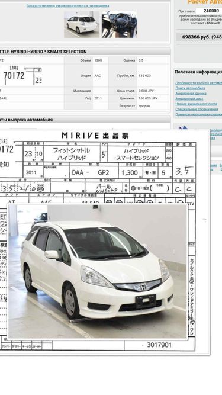Open the white car exterior thumbnail
The height and width of the screenshot is (395, 222).
[x=82, y=24]
